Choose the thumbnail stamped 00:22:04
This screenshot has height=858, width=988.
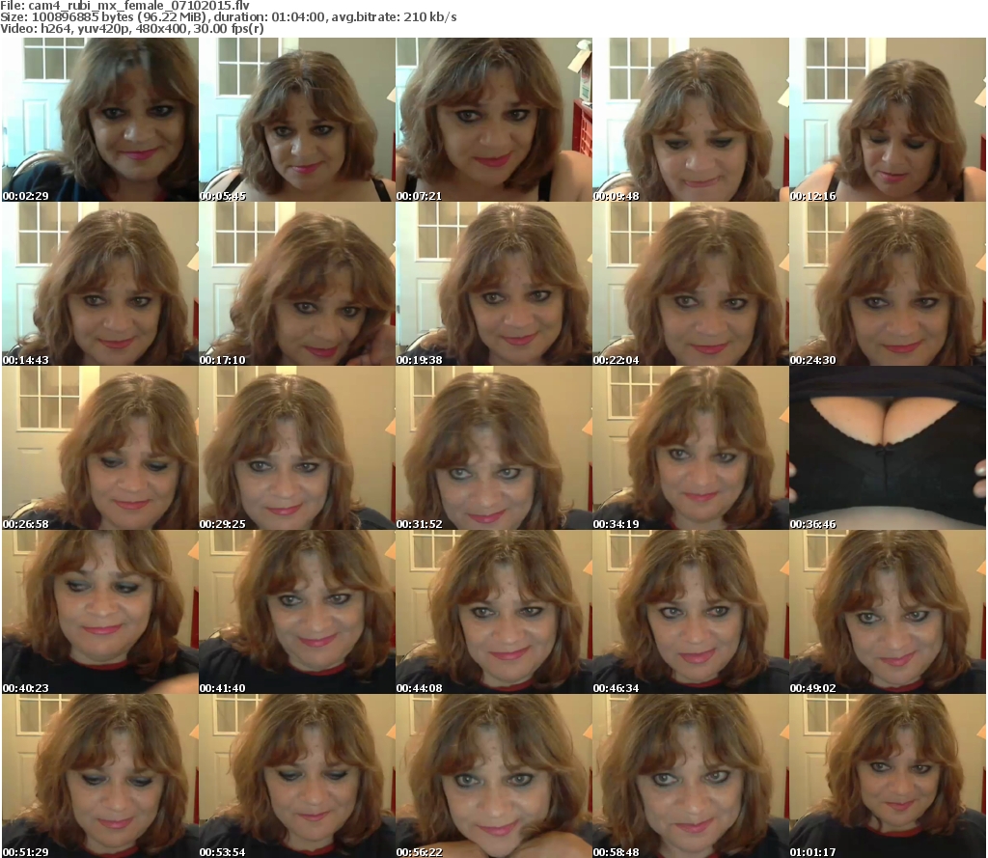[691, 284]
